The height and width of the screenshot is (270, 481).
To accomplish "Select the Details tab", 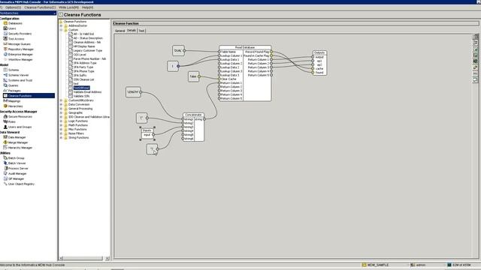I will pyautogui.click(x=132, y=31).
